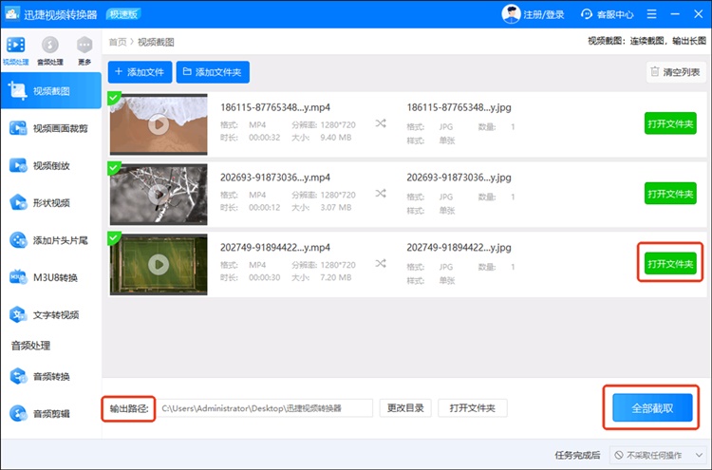This screenshot has height=470, width=712.
Task: Click 清空列表 to clear the list
Action: [676, 72]
